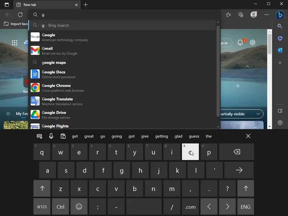Switch to the New tab tab
This screenshot has height=216, width=288.
(47, 5)
